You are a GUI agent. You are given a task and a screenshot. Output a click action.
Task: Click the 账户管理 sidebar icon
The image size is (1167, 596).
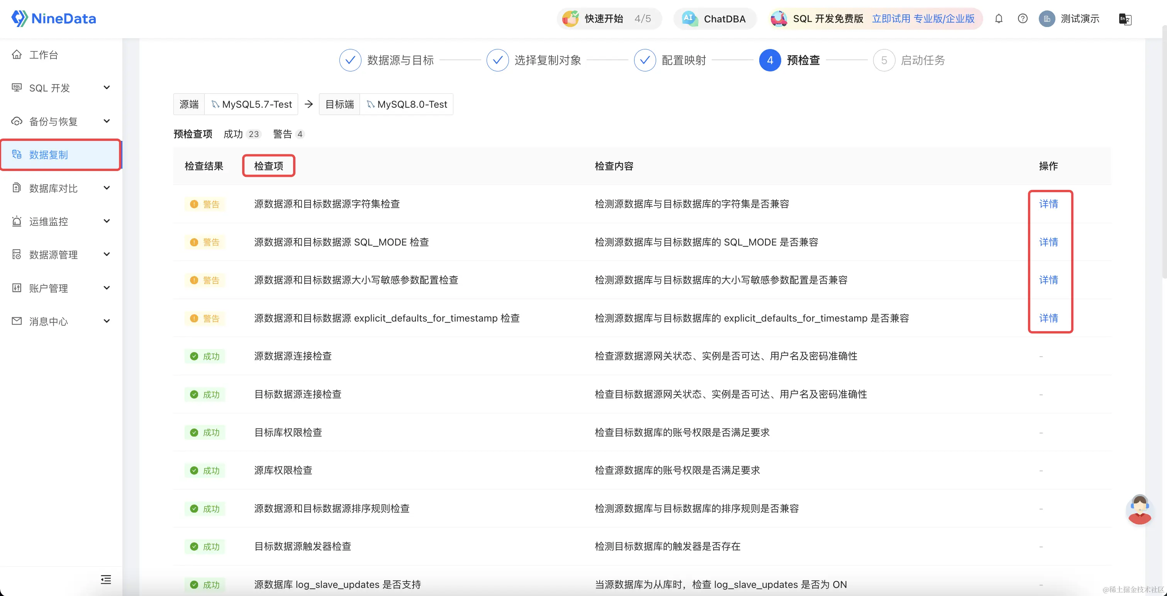[16, 288]
